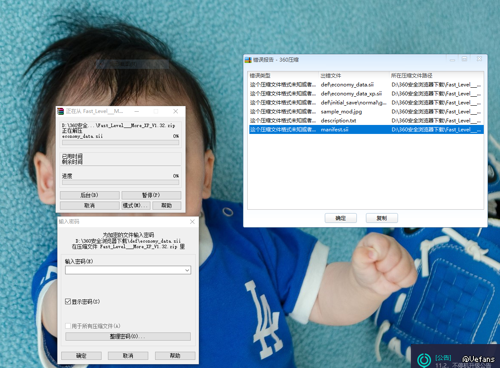Close the 输入密码 password dialog

pos(192,222)
